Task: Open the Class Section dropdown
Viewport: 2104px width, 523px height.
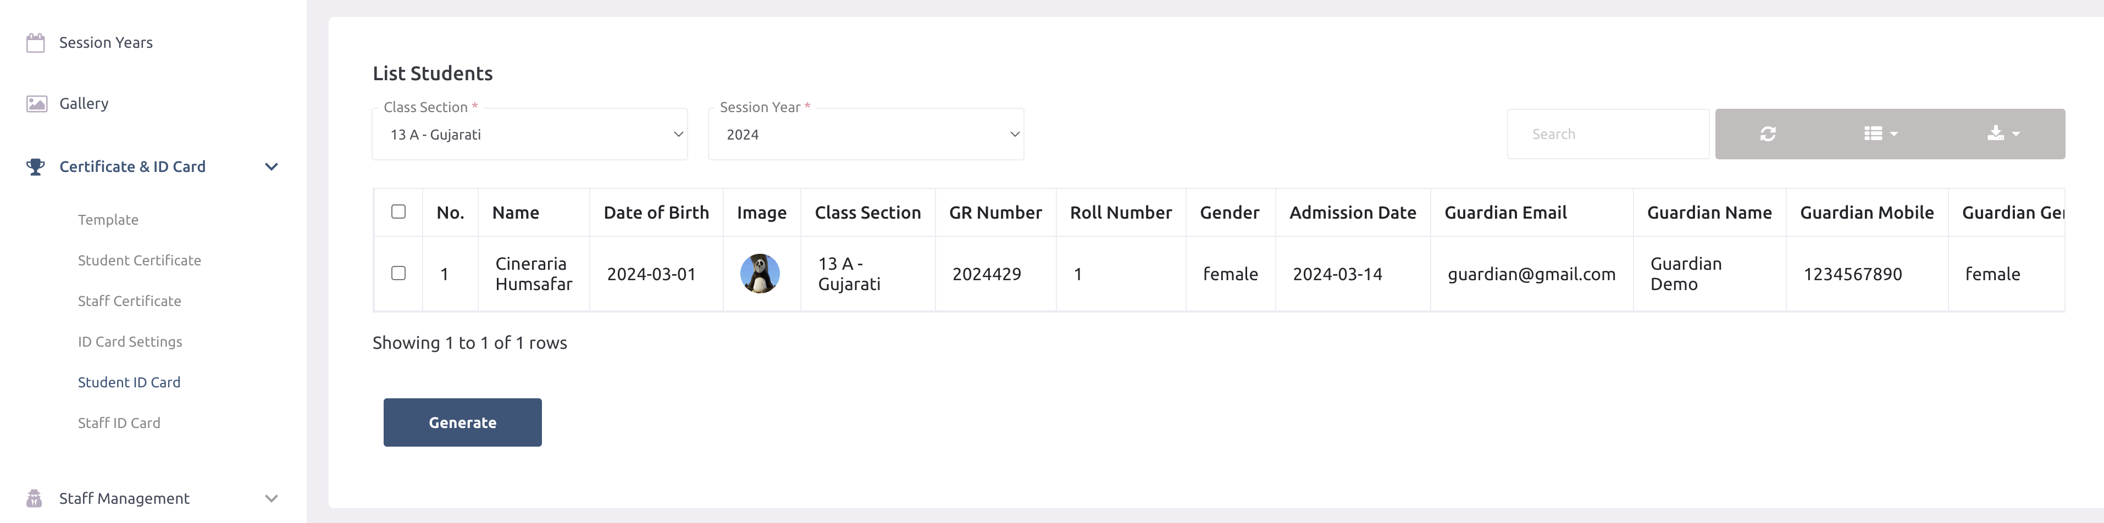Action: tap(529, 134)
